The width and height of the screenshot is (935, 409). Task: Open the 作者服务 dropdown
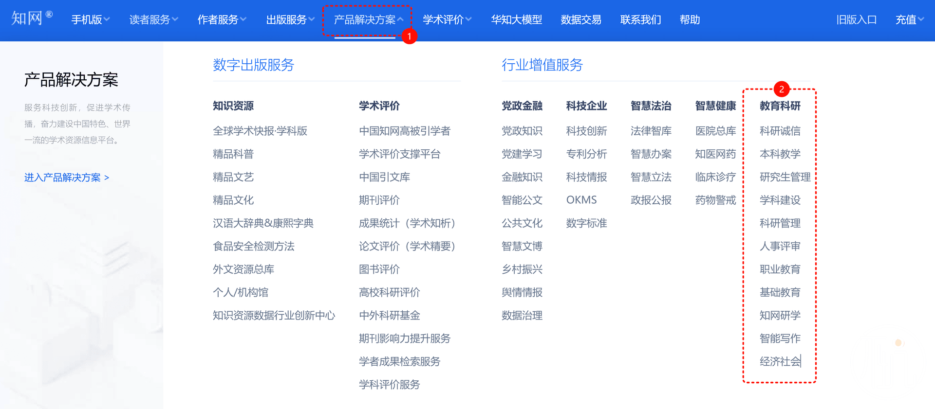tap(222, 20)
